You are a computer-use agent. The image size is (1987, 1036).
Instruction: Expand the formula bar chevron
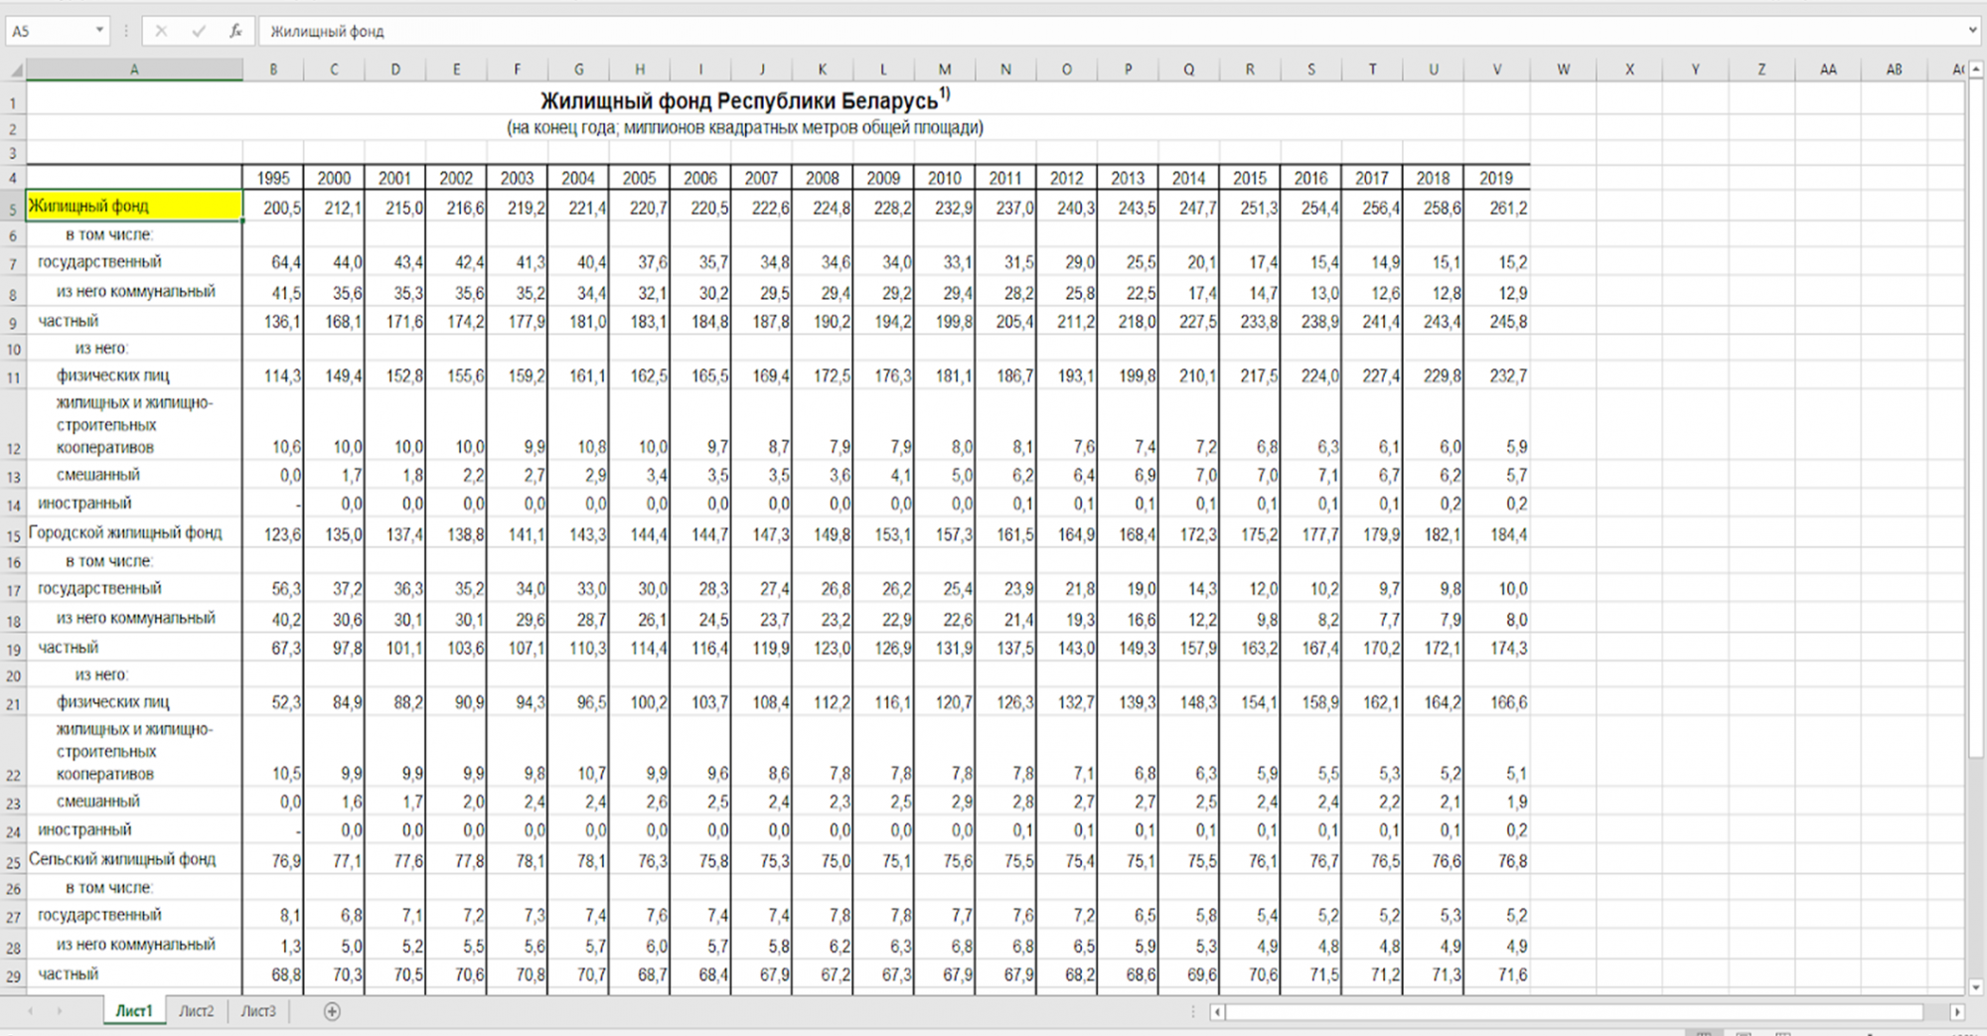[1972, 31]
